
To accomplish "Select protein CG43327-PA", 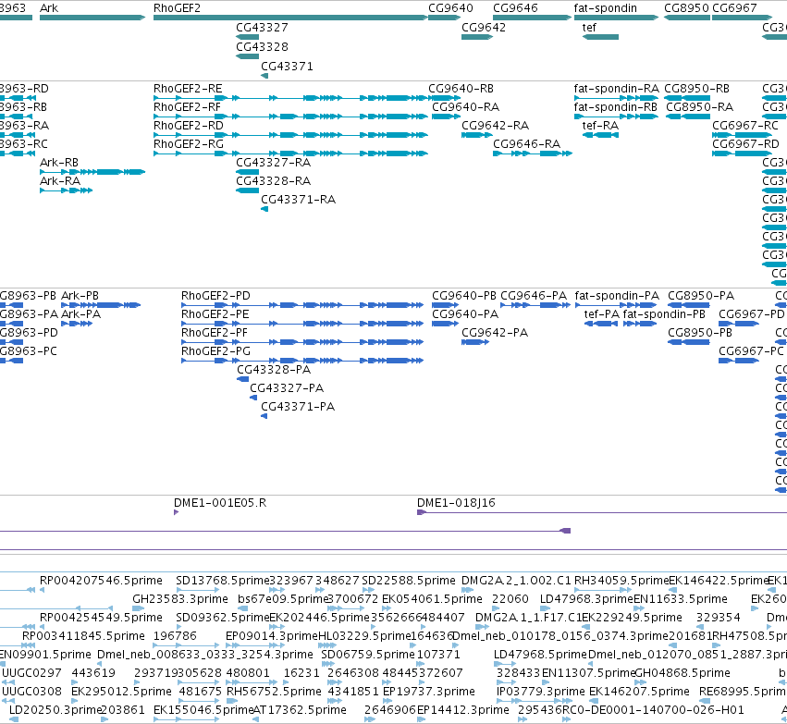I will (x=287, y=388).
